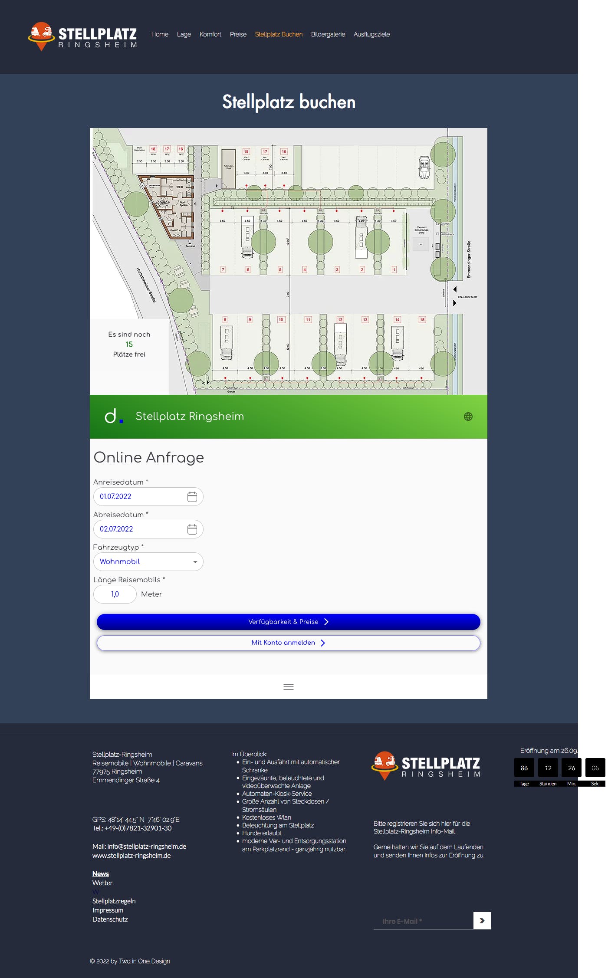Image resolution: width=608 pixels, height=978 pixels.
Task: Click the site plan map image
Action: coord(289,261)
